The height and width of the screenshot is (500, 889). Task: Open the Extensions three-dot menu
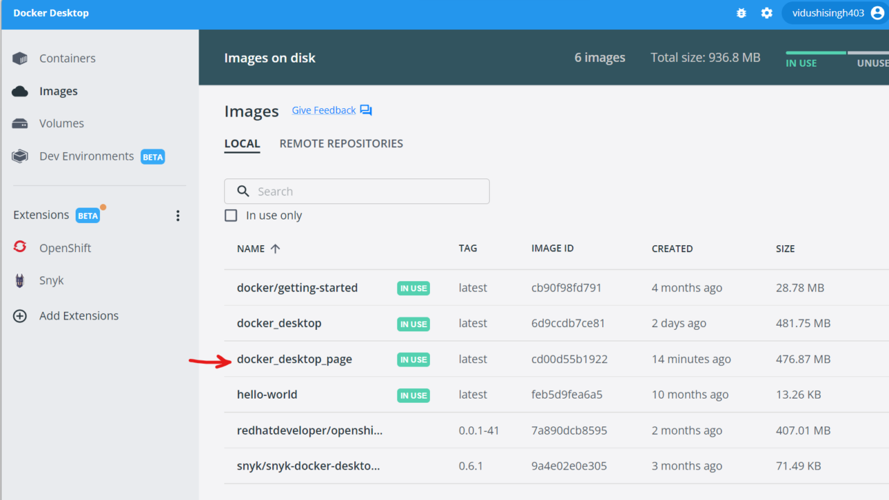click(x=178, y=215)
